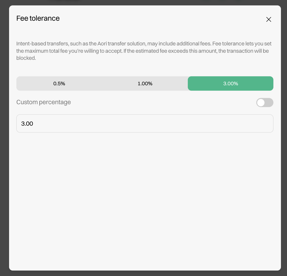Turn on the custom percentage toggle knob

tap(261, 102)
